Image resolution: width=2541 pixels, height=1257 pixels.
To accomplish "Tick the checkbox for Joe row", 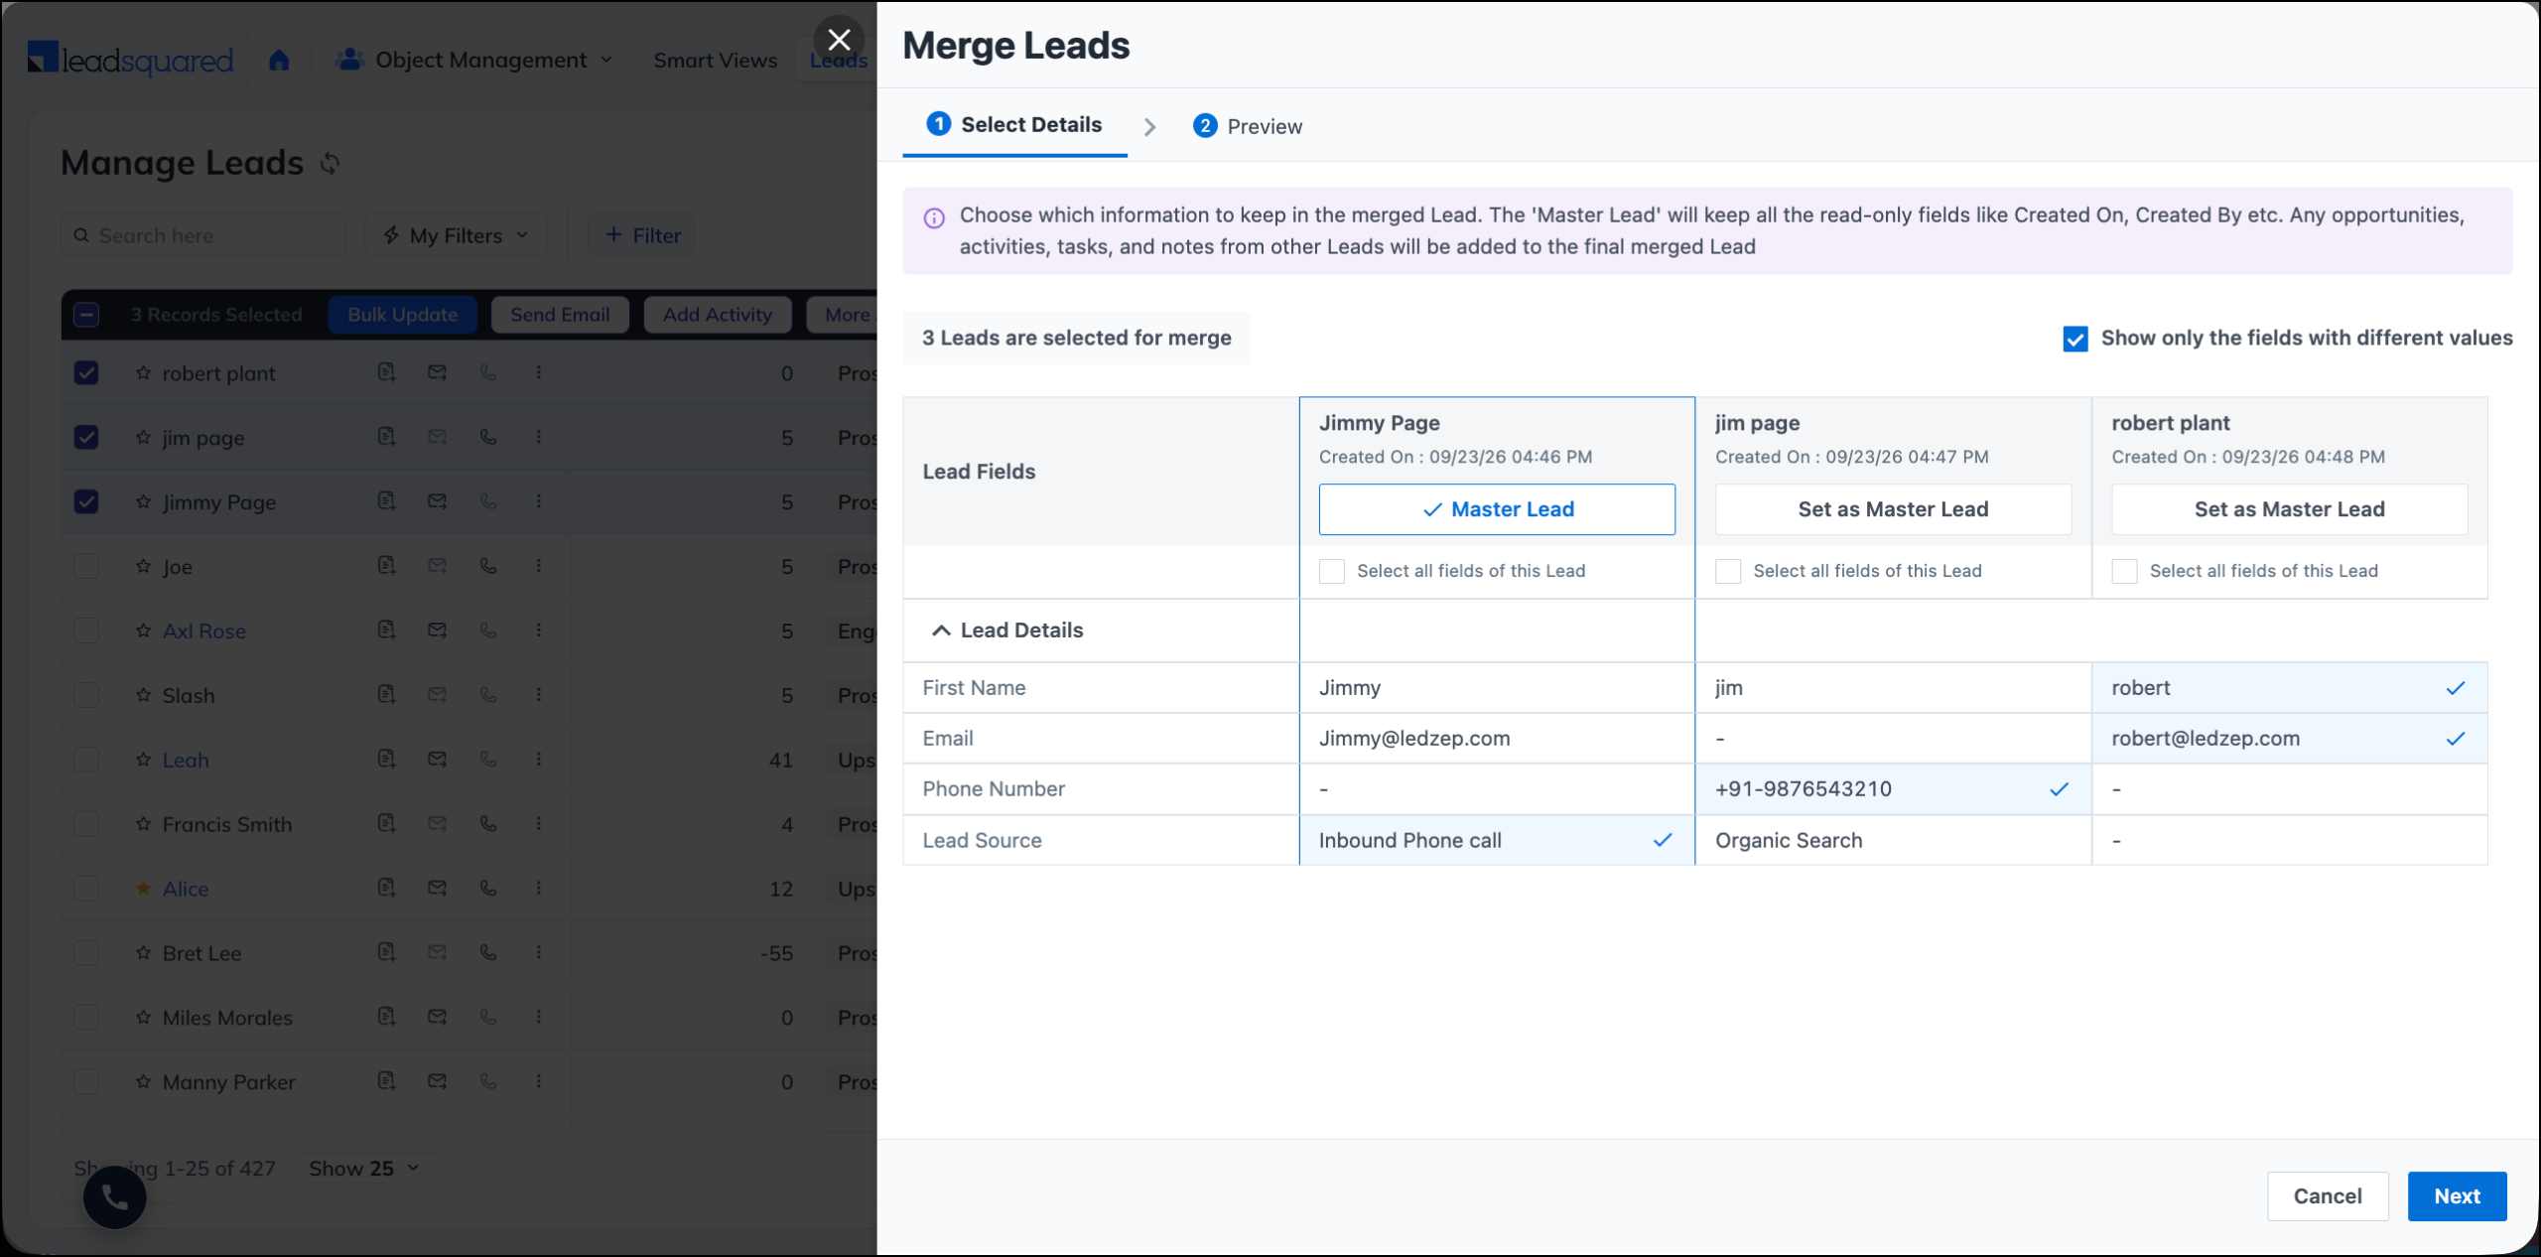I will 86,566.
